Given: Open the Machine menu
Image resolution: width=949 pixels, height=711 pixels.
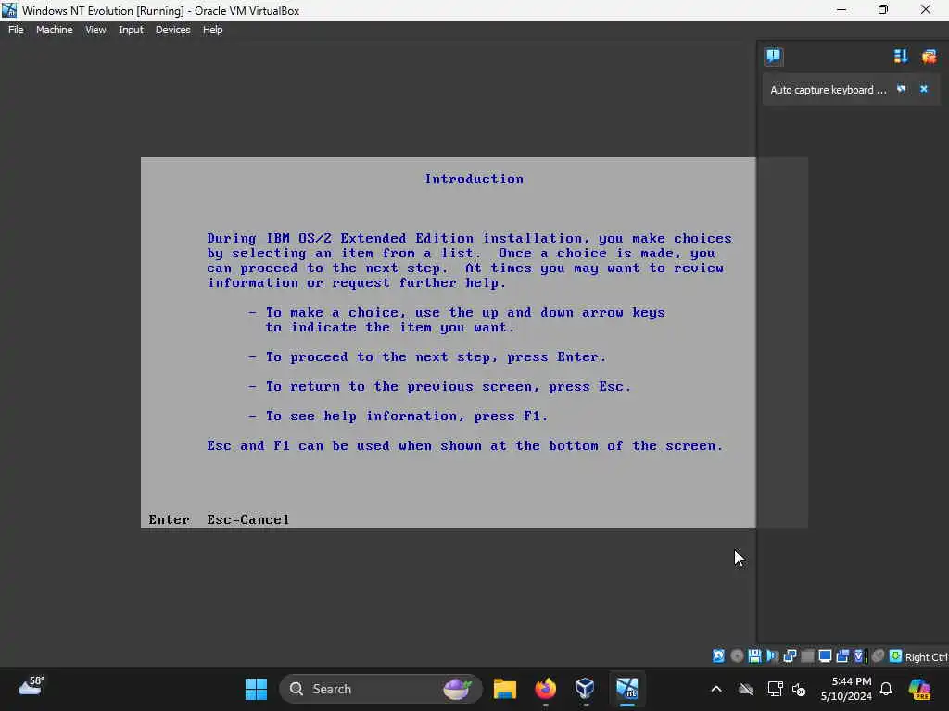Looking at the screenshot, I should point(55,30).
